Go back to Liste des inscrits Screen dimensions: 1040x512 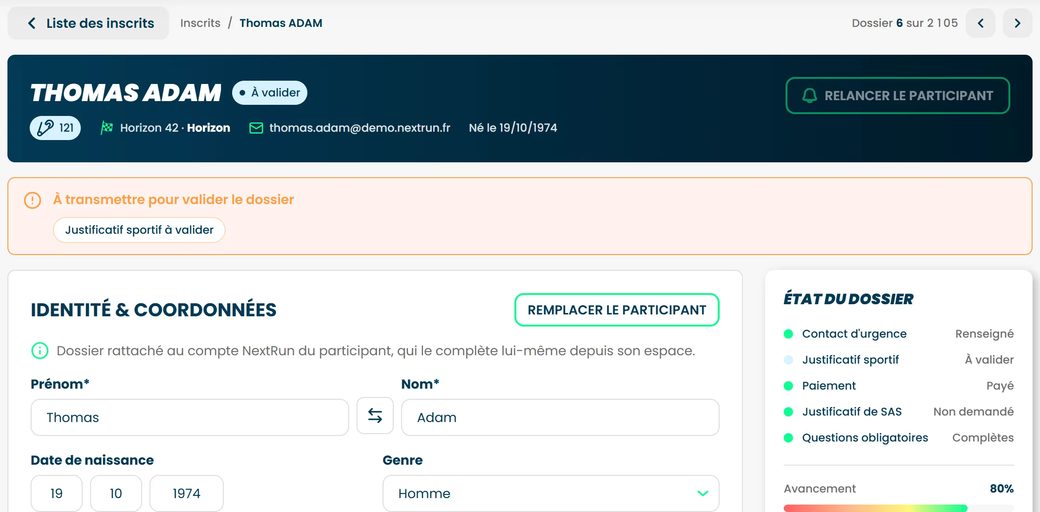coord(88,23)
